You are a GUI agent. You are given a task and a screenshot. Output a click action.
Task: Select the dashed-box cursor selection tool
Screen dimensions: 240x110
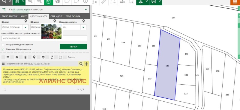click(131, 1)
